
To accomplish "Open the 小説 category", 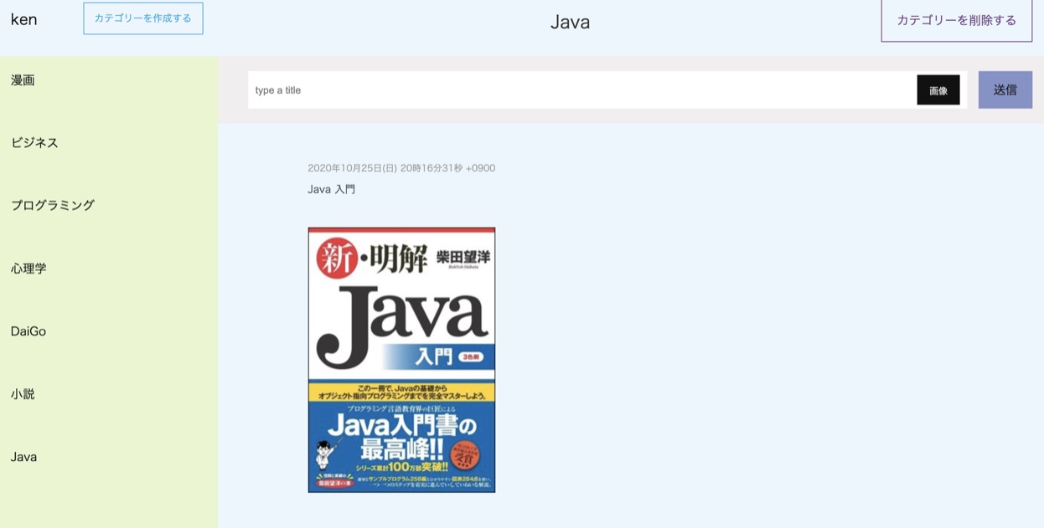I will (23, 394).
